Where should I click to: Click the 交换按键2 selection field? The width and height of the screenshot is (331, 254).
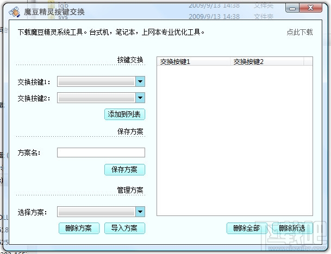click(96, 98)
